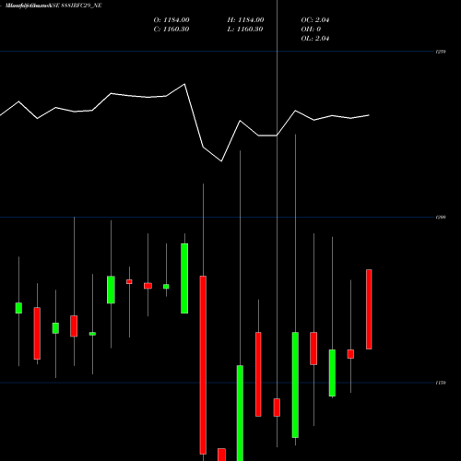Click the open price value O: 1184.00
The image size is (461, 461).
pyautogui.click(x=171, y=20)
